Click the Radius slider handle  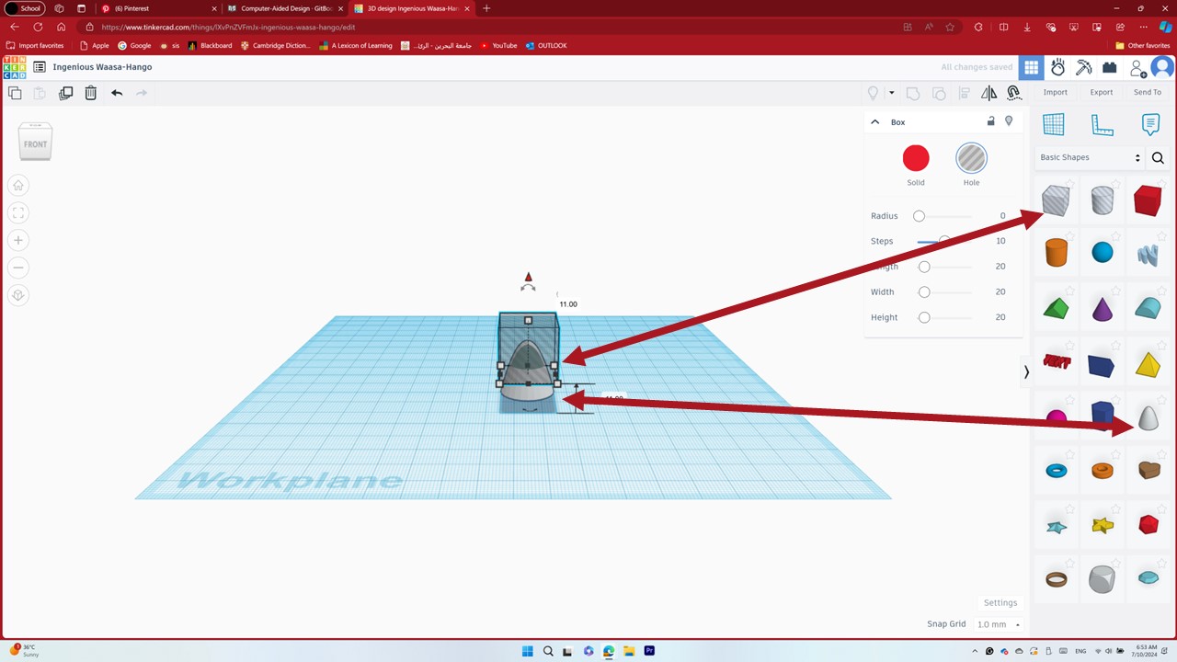point(919,216)
